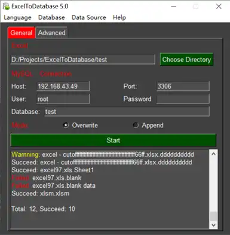Click the Port input field
230x235 pixels.
point(183,86)
